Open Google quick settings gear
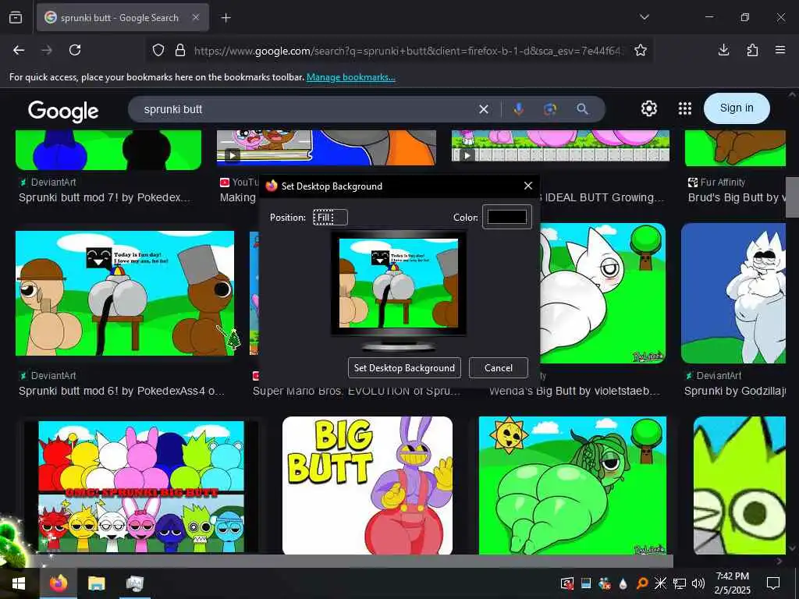Screen dimensions: 799x599 click(648, 108)
